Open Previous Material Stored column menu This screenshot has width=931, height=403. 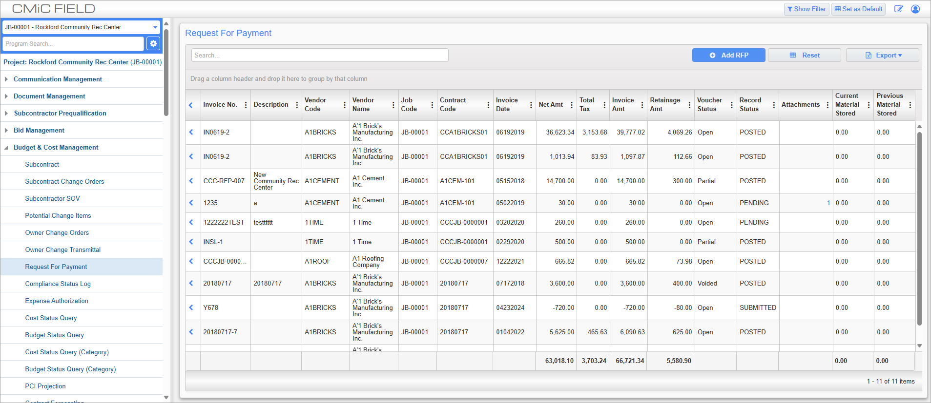910,105
